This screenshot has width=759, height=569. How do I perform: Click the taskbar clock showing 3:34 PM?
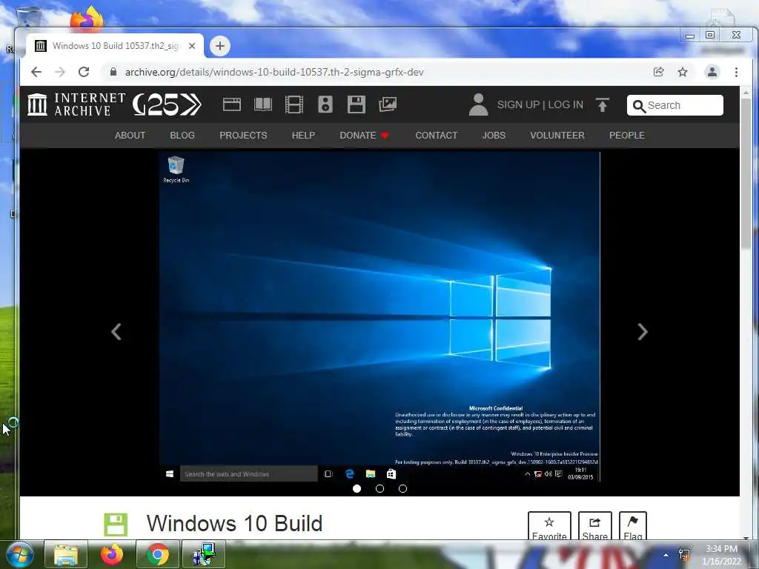(721, 555)
